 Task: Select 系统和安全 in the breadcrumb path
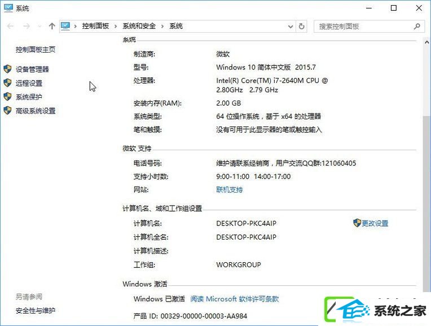(139, 26)
